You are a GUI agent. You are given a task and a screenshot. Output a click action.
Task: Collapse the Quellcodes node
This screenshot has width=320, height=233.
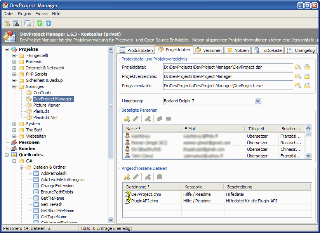pos(7,155)
